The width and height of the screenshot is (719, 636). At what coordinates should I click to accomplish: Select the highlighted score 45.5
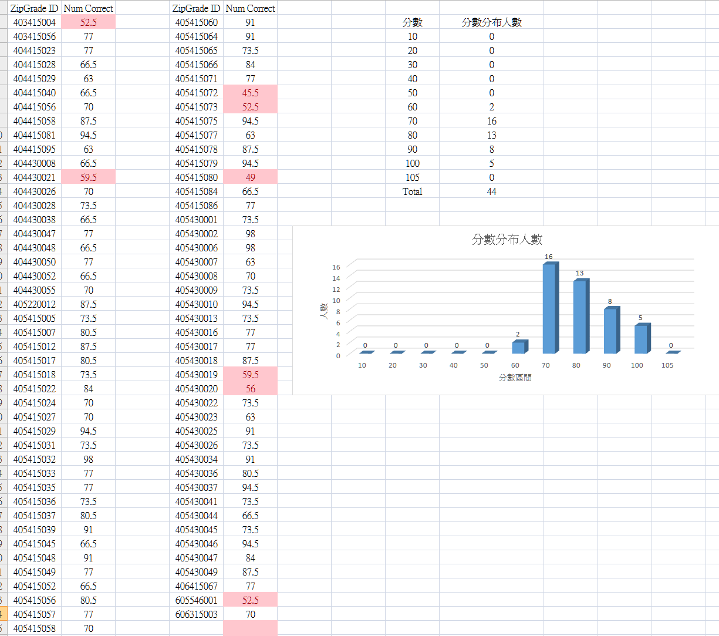[250, 93]
